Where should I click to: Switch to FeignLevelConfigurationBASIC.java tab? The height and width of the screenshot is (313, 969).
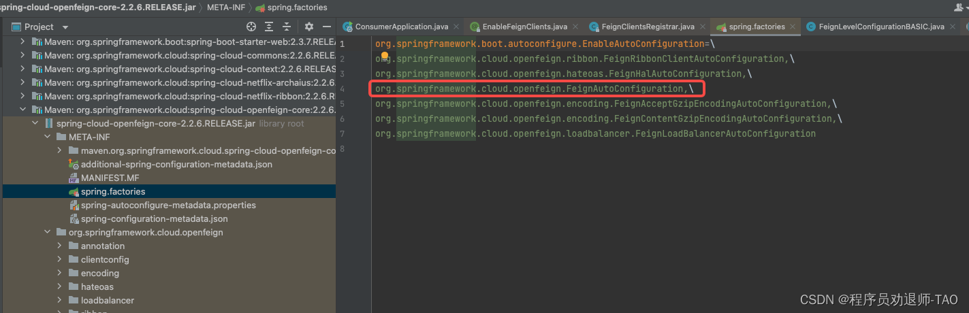point(881,27)
